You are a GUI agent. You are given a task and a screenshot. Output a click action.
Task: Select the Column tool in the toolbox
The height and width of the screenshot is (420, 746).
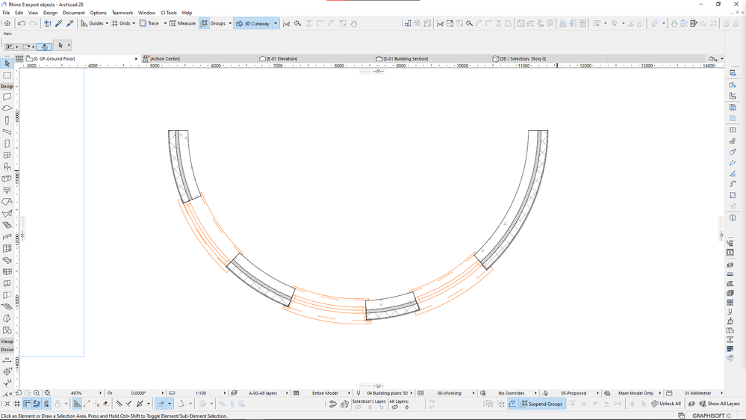click(7, 120)
